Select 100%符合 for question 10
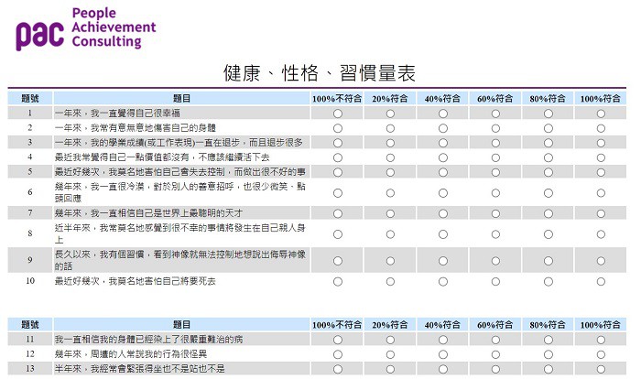This screenshot has width=641, height=379. tap(601, 281)
